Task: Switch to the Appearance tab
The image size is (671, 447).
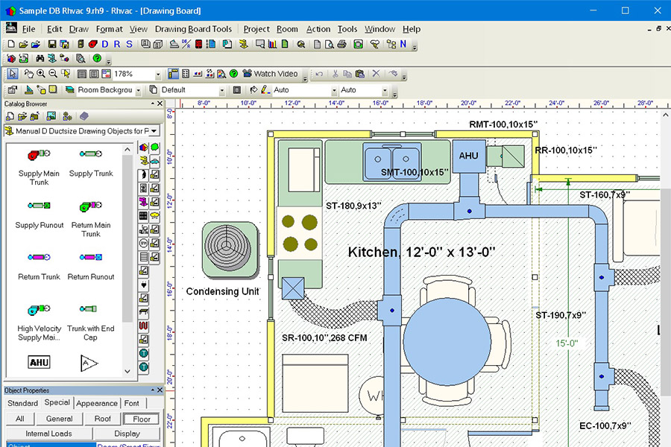Action: point(96,403)
